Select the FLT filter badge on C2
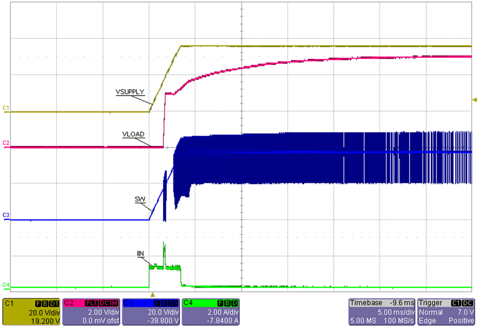Screen dimensions: 478x326 click(92, 303)
